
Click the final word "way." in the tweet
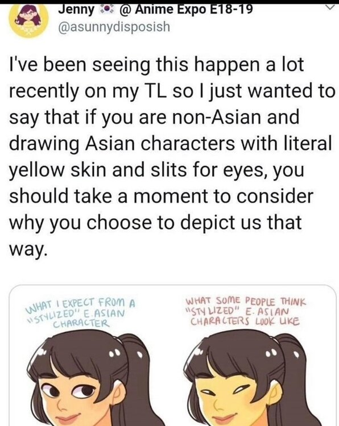tap(28, 248)
